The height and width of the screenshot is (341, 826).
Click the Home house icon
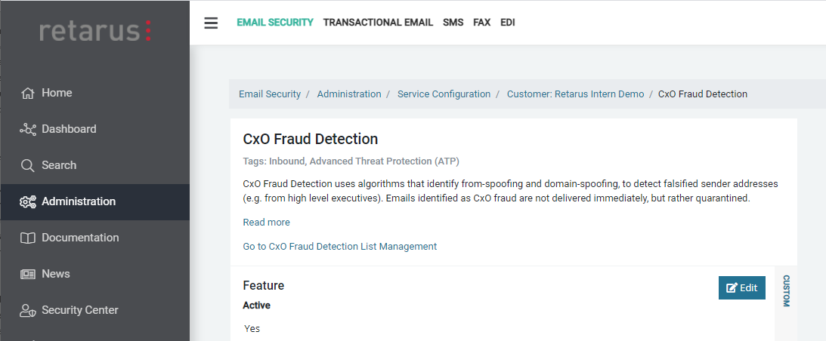pyautogui.click(x=28, y=94)
